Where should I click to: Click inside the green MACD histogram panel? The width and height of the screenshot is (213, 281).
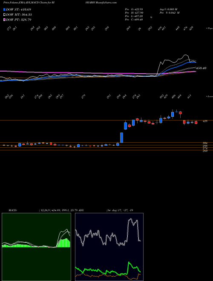tap(36, 247)
